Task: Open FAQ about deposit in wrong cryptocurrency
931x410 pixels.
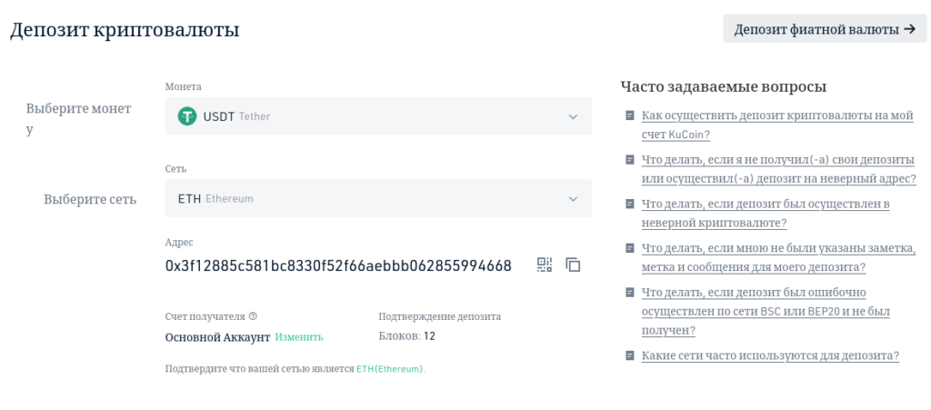Action: pos(766,214)
